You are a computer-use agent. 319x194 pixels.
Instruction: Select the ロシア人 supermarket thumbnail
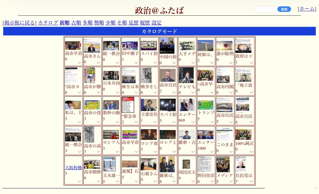point(111,135)
